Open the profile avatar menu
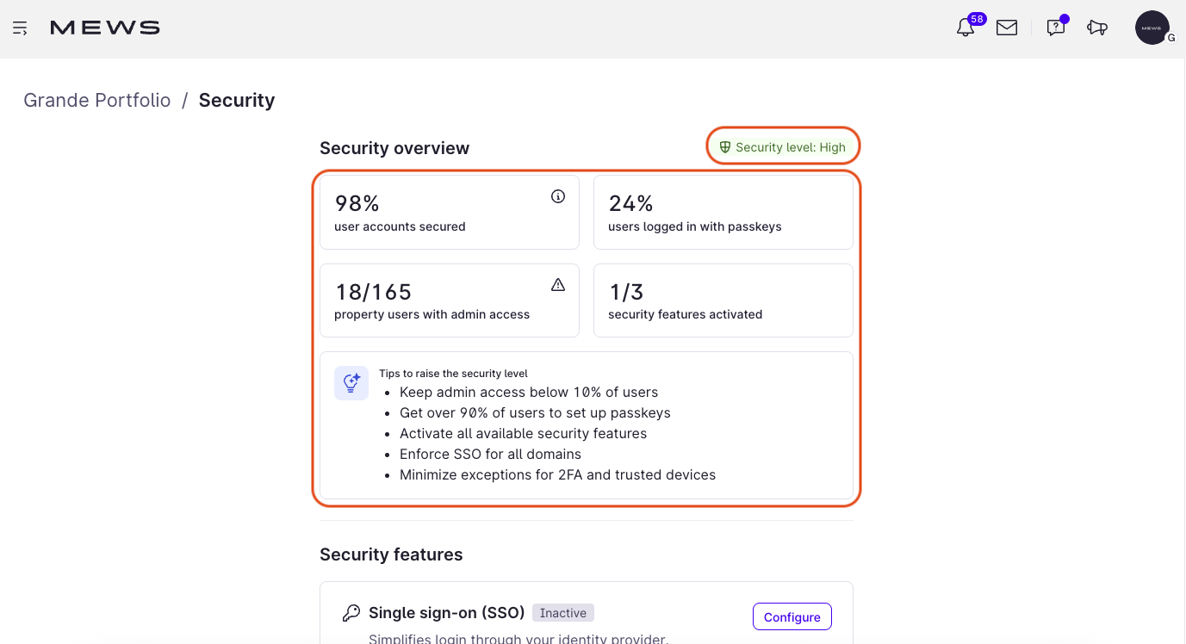Screen dimensions: 1186x644 (x=1152, y=27)
